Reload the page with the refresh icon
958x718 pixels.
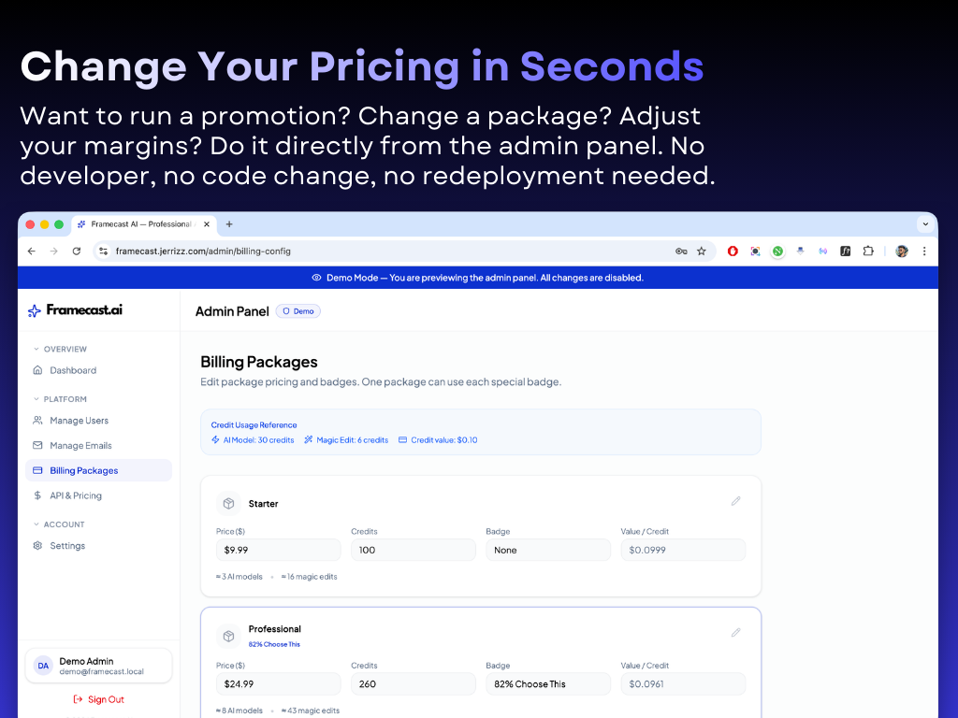pos(77,251)
